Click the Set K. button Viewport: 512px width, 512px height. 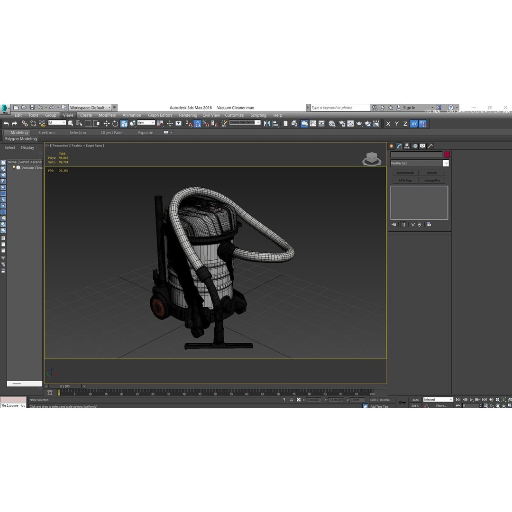415,406
